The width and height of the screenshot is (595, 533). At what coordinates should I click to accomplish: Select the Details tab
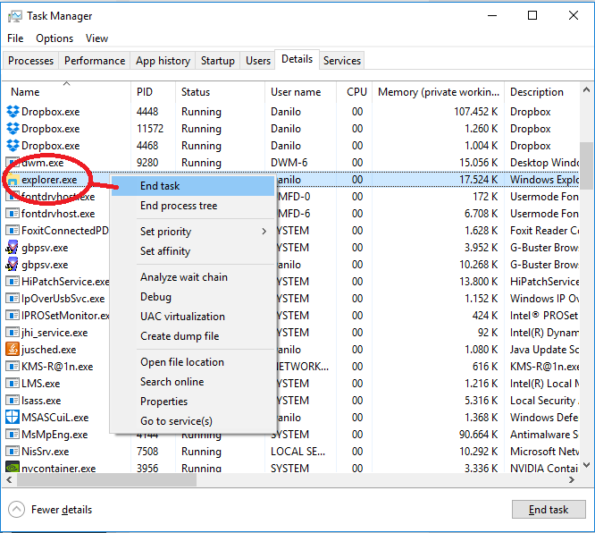click(297, 59)
